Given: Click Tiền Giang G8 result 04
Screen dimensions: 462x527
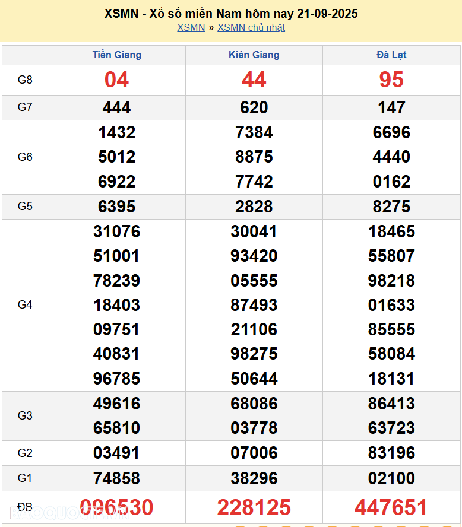Looking at the screenshot, I should pyautogui.click(x=116, y=80).
